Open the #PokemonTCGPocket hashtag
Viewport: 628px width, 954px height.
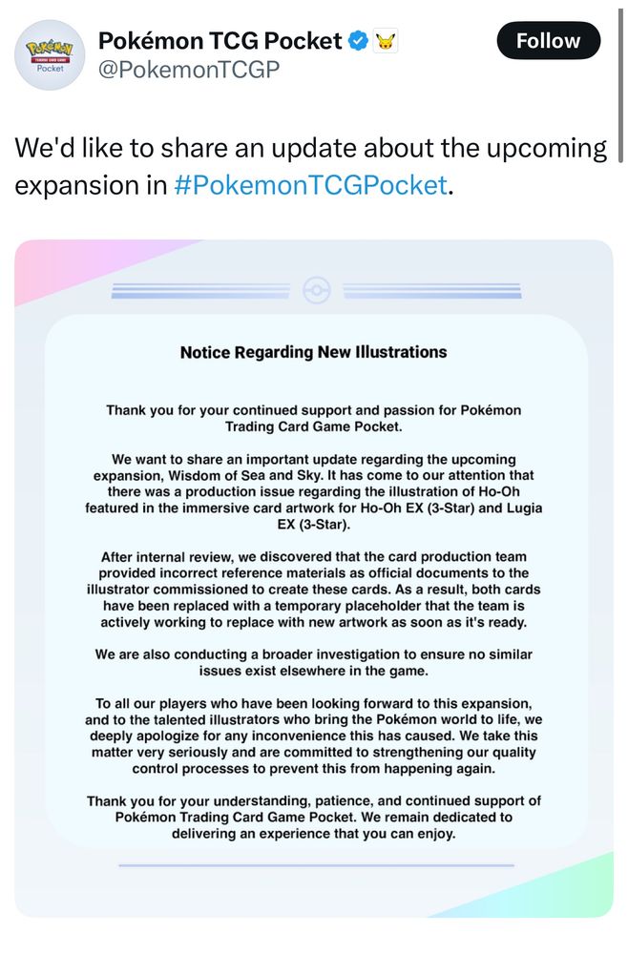tap(310, 185)
